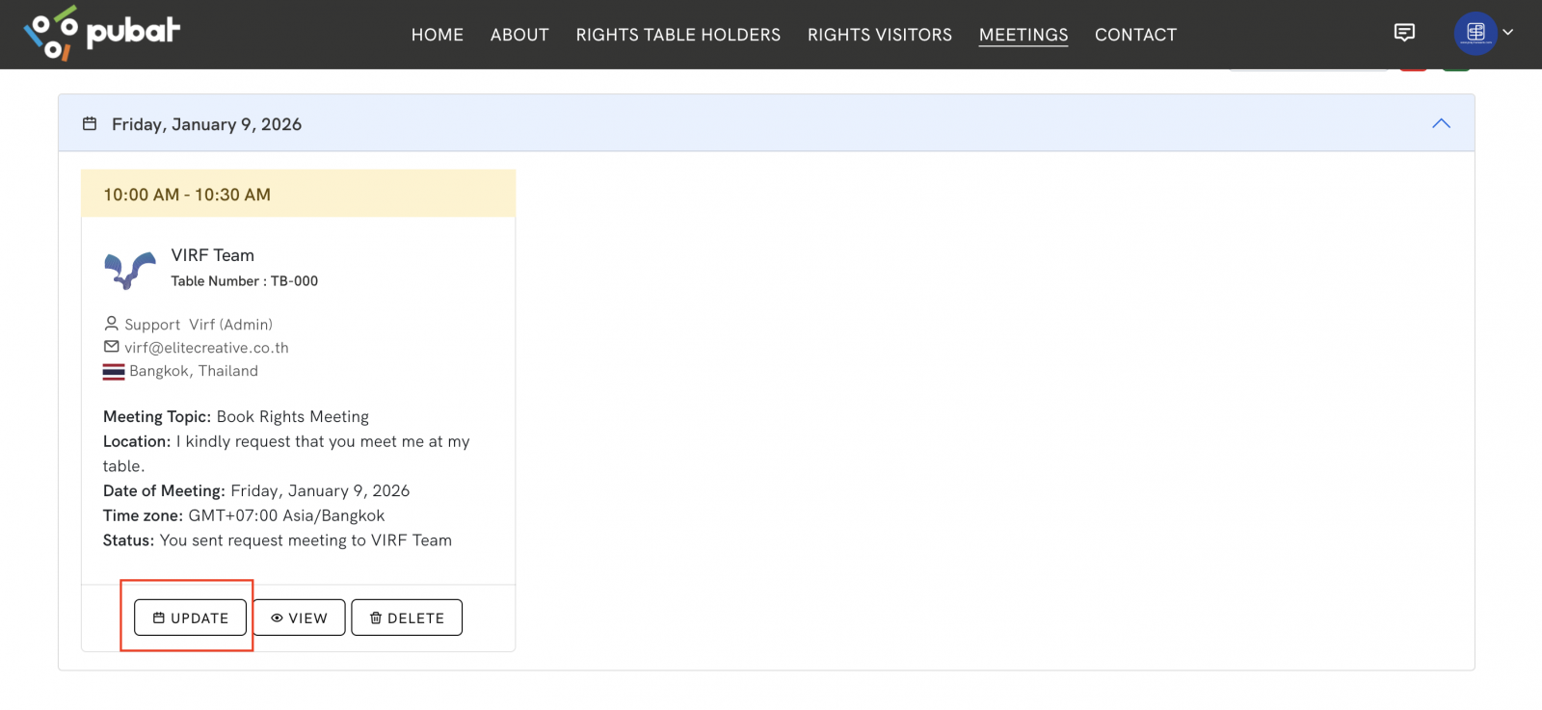Click the Bangkok, Thailand location text
The height and width of the screenshot is (710, 1542).
point(194,371)
